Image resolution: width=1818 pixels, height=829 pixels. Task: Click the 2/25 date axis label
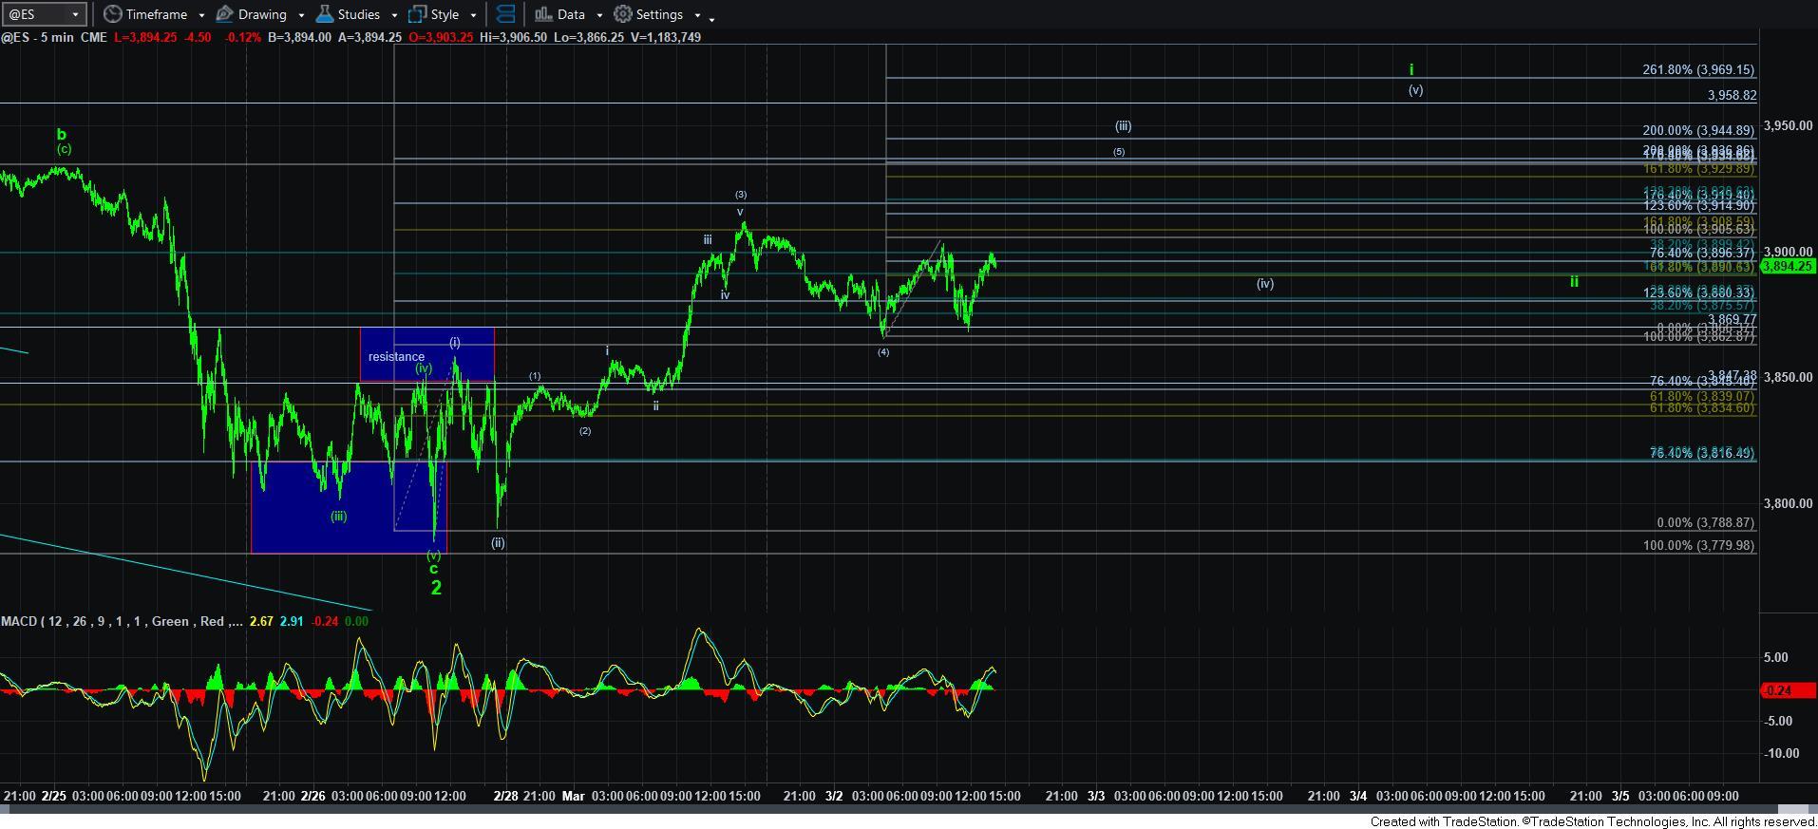coord(54,796)
